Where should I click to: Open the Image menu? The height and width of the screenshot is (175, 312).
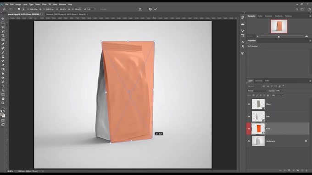(18, 4)
